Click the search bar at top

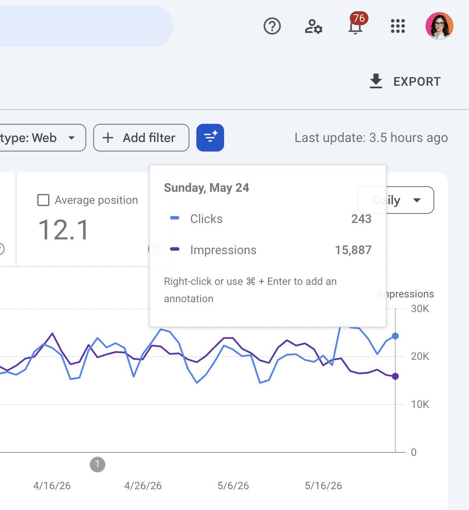87,26
